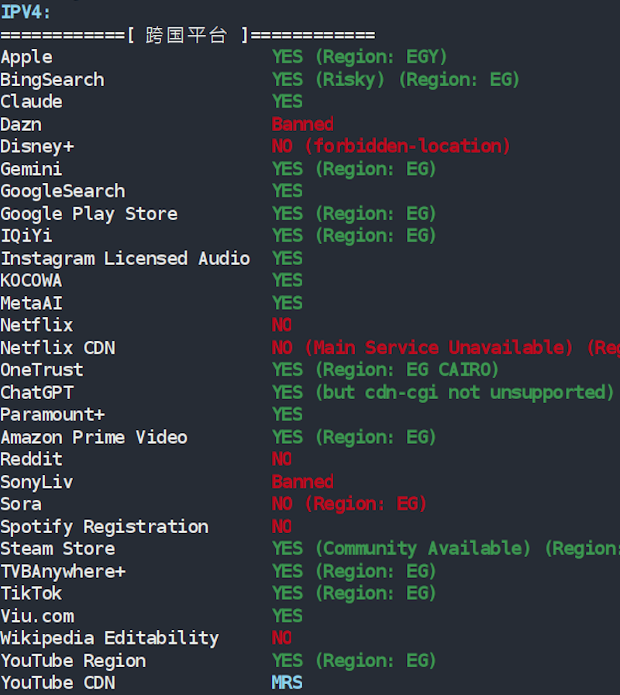The image size is (620, 695).
Task: Select the Claude row label
Action: click(x=31, y=102)
